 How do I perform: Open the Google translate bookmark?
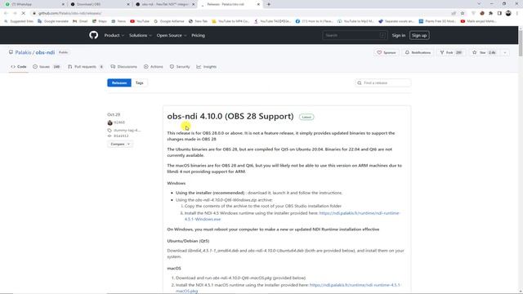pyautogui.click(x=53, y=21)
